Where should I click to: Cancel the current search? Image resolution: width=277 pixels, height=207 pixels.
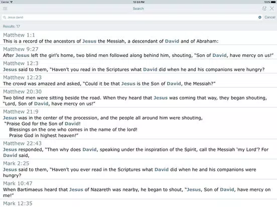click(270, 17)
